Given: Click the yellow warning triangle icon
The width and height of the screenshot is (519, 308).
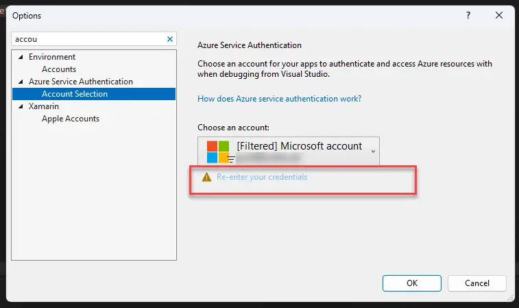Looking at the screenshot, I should coord(206,177).
